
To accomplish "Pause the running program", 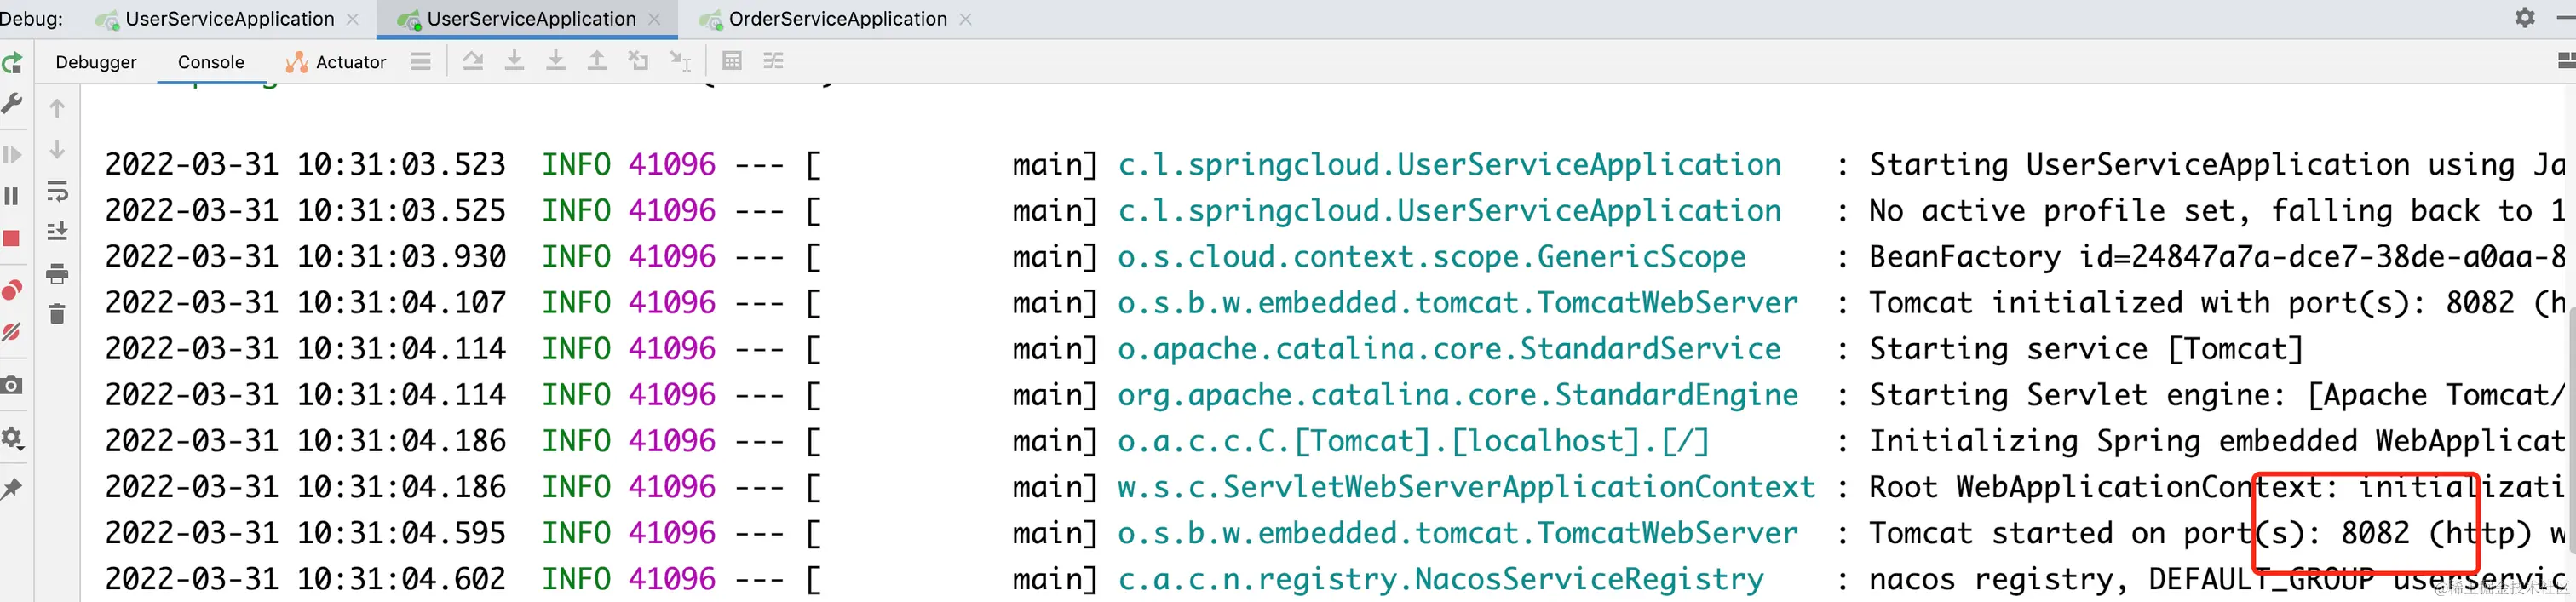I will click(x=12, y=196).
